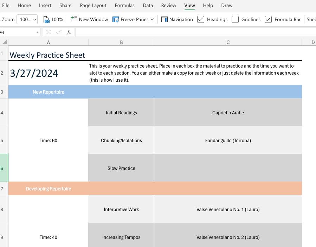The height and width of the screenshot is (247, 316).
Task: Select row 8 header
Action: pyautogui.click(x=4, y=209)
